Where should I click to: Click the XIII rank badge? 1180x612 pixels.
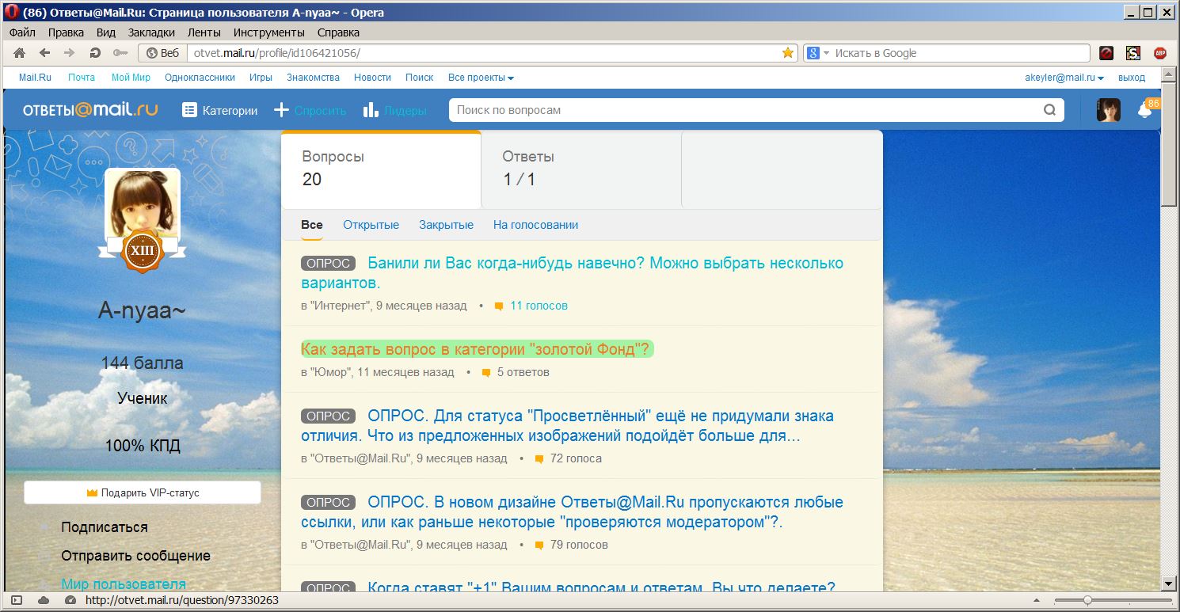click(x=143, y=252)
